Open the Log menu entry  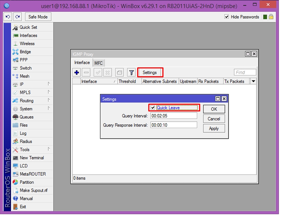coord(32,133)
